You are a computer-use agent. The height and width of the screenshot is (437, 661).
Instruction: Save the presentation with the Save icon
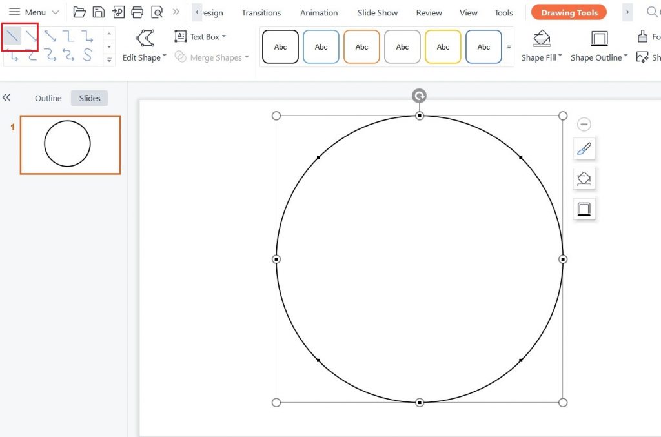click(99, 12)
